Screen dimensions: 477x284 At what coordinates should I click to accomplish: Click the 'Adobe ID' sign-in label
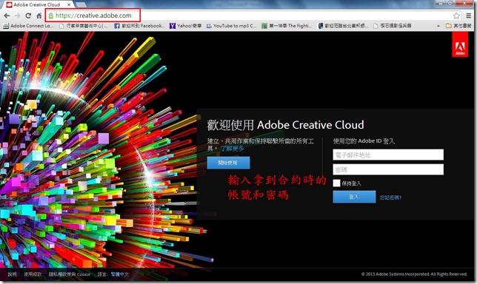pos(364,141)
